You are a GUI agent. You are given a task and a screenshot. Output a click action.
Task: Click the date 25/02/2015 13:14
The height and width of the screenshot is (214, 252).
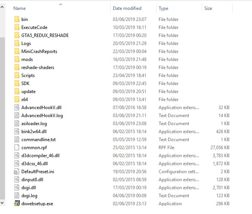pos(130,148)
